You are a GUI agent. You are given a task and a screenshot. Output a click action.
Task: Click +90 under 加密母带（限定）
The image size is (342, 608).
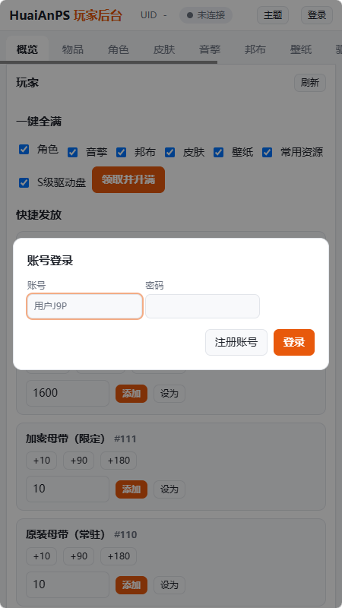click(79, 461)
